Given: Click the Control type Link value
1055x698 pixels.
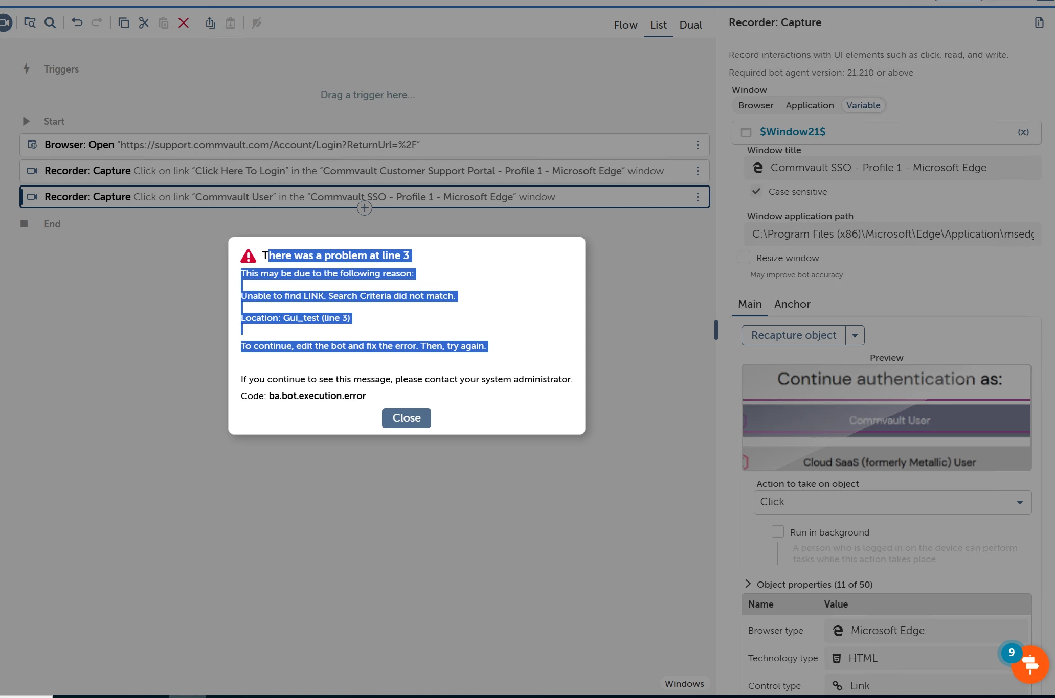Looking at the screenshot, I should pyautogui.click(x=926, y=686).
